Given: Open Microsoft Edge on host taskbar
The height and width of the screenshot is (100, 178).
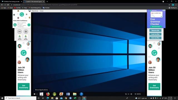Looking at the screenshot, I should pyautogui.click(x=48, y=98).
